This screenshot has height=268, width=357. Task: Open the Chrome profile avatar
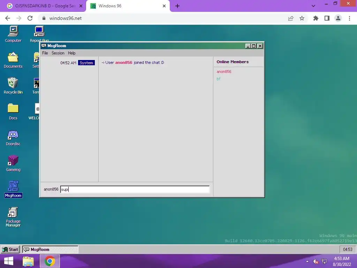[x=338, y=18]
